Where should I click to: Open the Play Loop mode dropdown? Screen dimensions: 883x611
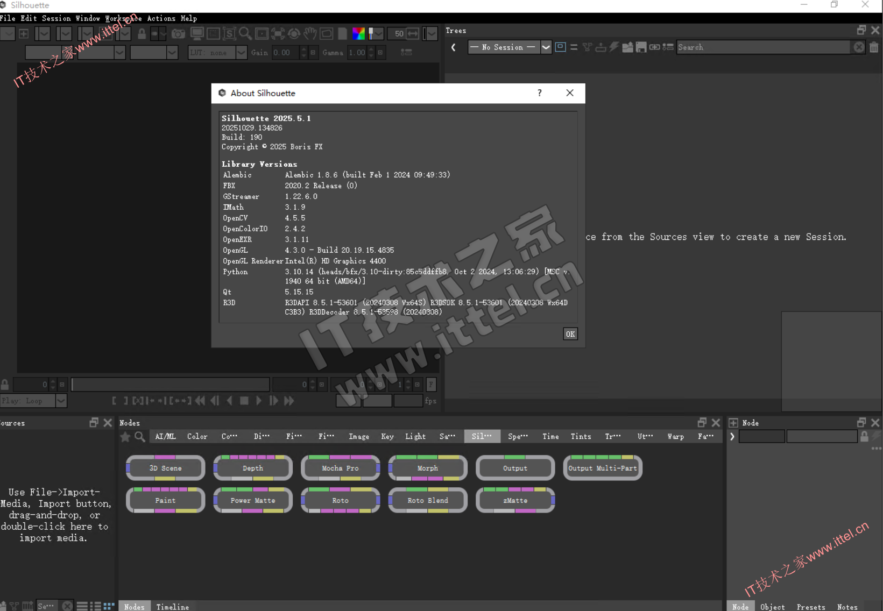(61, 401)
